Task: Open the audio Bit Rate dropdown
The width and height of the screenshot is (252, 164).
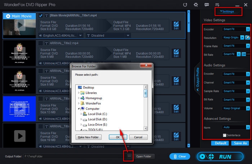Action: 248,99
